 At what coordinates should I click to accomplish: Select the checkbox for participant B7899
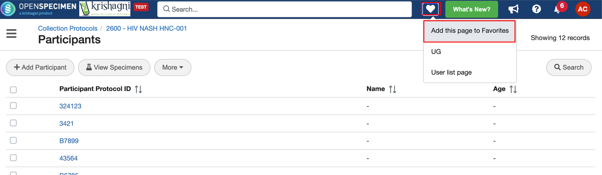coord(13,140)
